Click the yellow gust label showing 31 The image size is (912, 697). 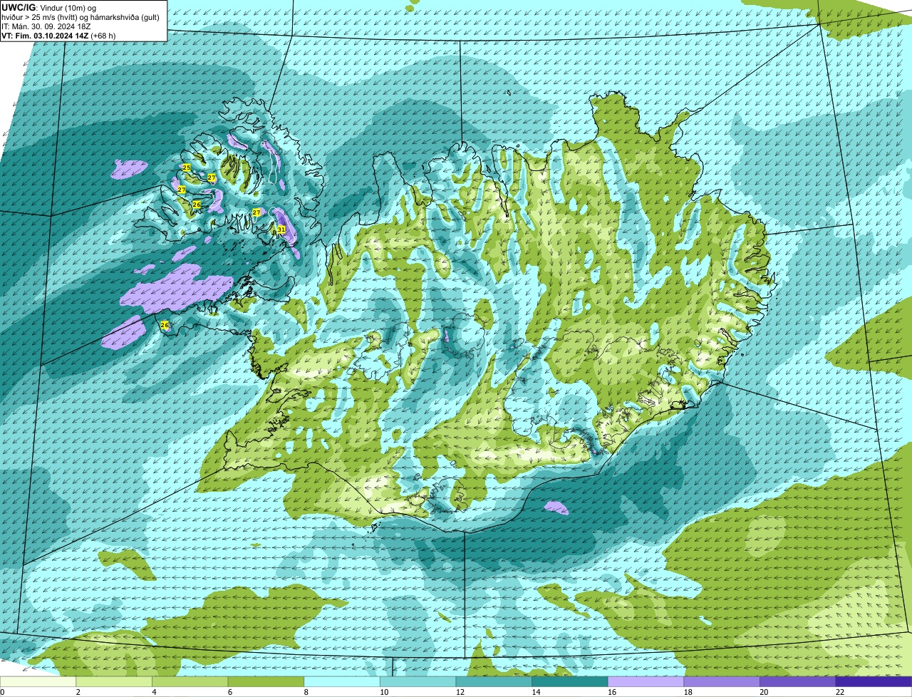281,229
